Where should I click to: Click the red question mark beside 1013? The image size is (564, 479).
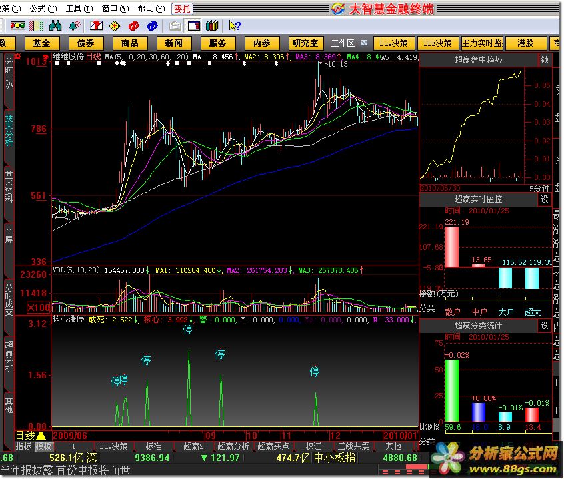pos(45,57)
